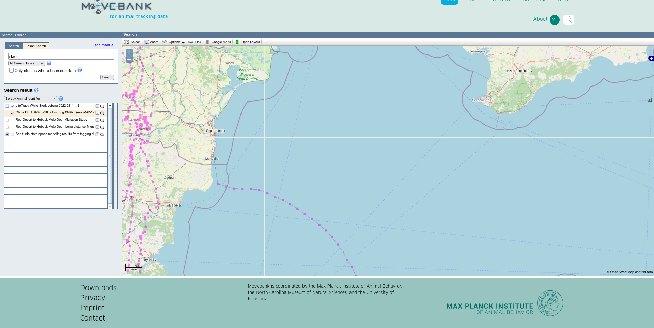This screenshot has width=654, height=328.
Task: Zoom in the map with plus button
Action: pos(129,52)
